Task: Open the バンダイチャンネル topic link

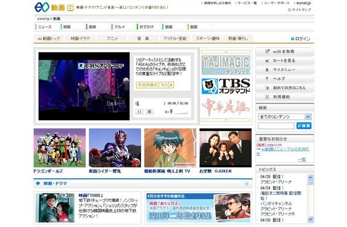Action: click(x=276, y=203)
